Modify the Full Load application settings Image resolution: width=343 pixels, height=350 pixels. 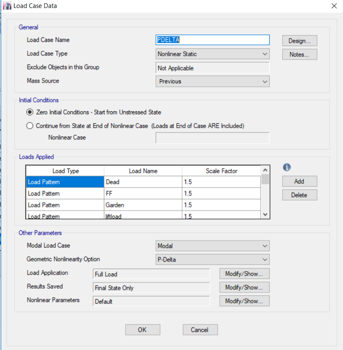(x=244, y=273)
